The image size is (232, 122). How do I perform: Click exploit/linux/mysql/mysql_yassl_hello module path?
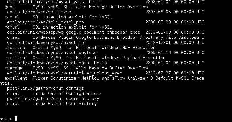click(x=54, y=2)
